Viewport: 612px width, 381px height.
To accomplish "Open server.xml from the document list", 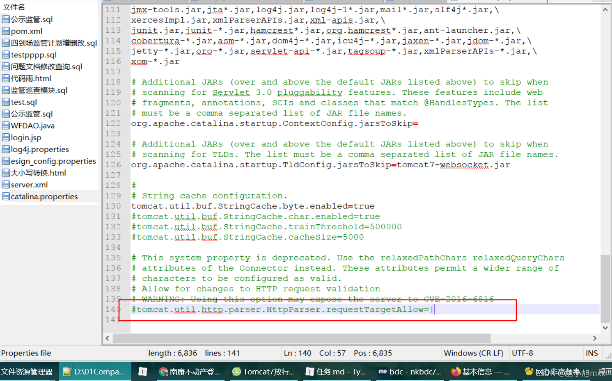I will tap(29, 185).
